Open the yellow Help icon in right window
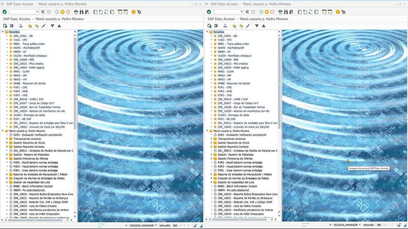 coord(338,12)
